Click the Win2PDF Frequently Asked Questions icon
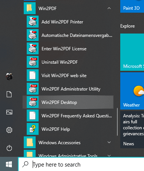The height and width of the screenshot is (171, 144). (x=33, y=115)
